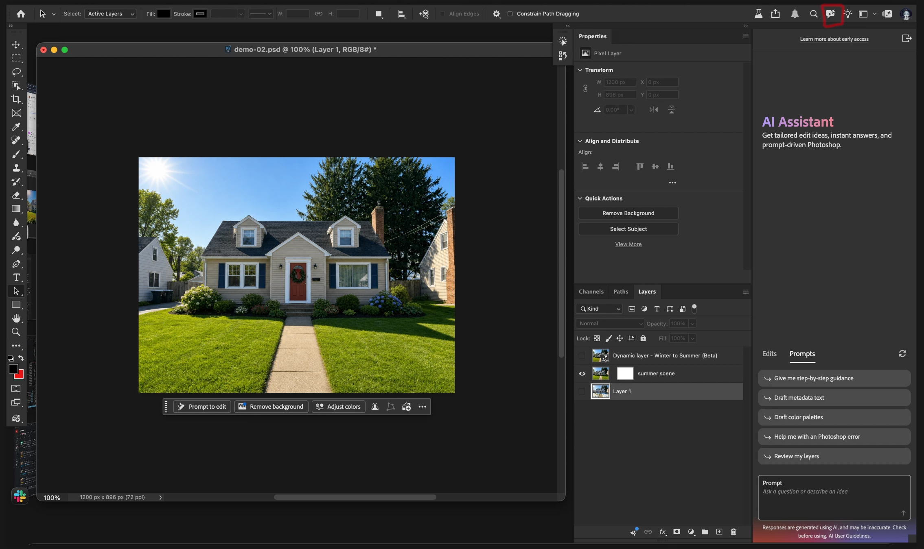
Task: Show the Layer 1 layer
Action: 582,391
